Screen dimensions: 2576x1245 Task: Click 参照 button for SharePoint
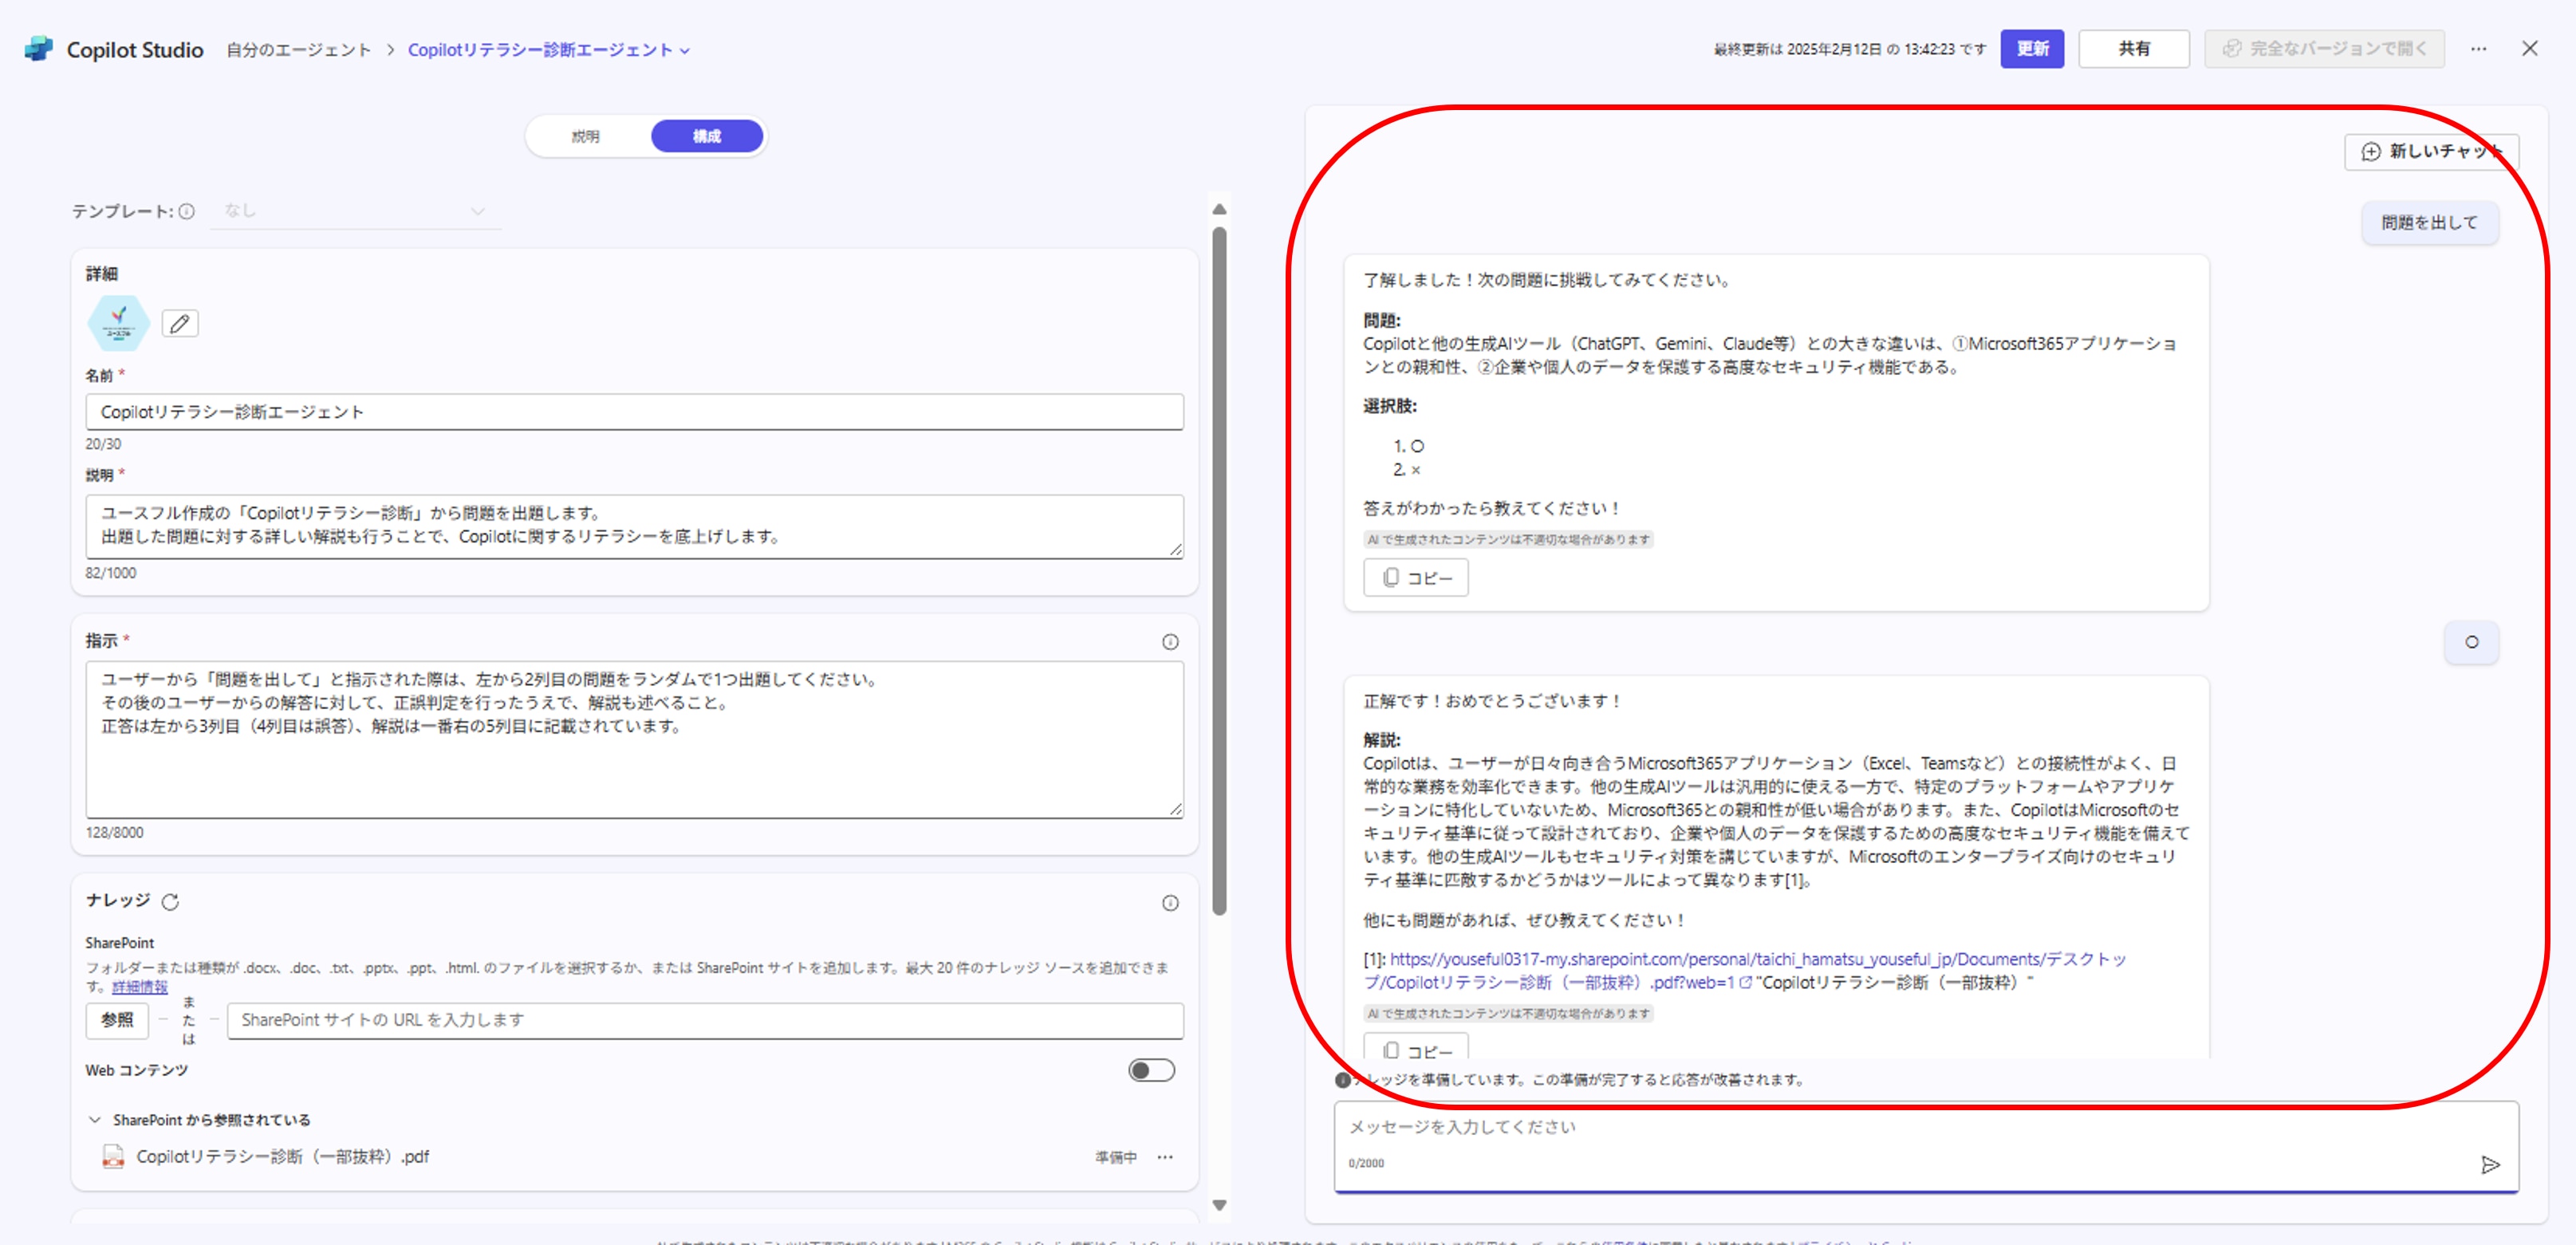tap(117, 1020)
